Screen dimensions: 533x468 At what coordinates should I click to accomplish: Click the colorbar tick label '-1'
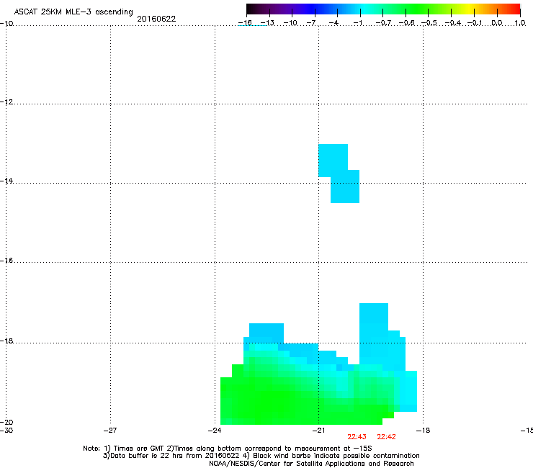tap(357, 23)
